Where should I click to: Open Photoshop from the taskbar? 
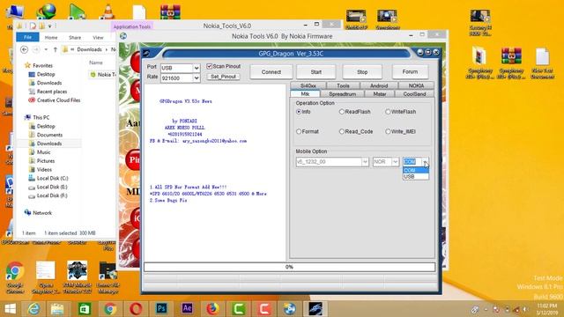(x=161, y=308)
